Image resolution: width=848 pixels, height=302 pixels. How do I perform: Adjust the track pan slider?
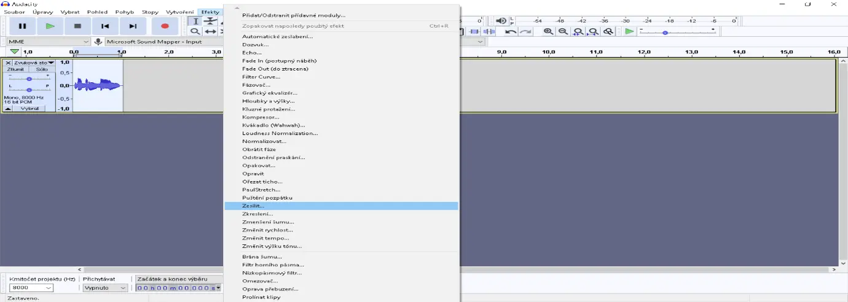[29, 90]
